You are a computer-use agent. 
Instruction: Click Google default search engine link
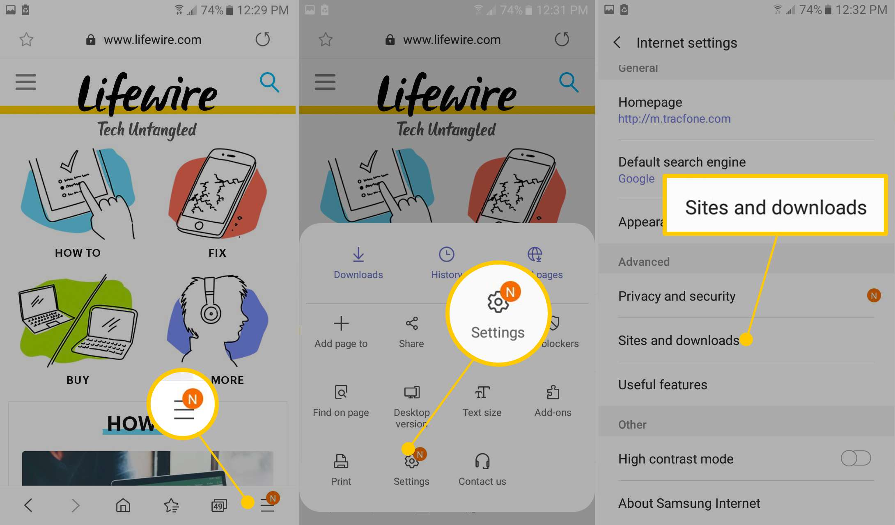point(636,178)
